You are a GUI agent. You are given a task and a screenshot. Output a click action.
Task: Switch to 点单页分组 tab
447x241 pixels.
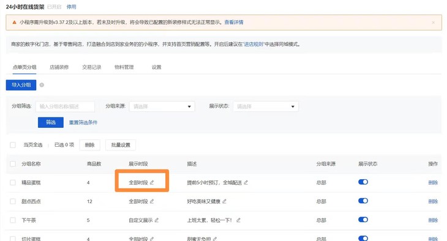[24, 67]
